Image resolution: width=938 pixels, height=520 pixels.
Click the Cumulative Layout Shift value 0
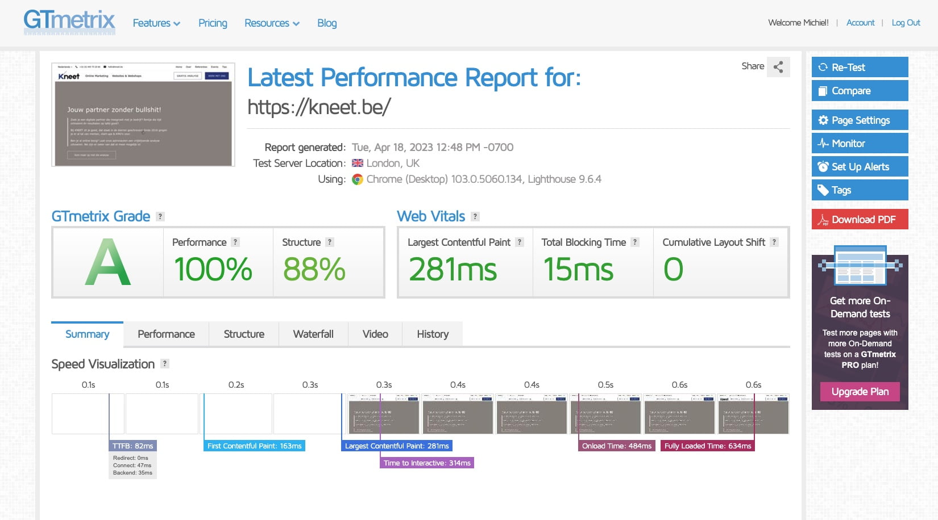(x=673, y=269)
